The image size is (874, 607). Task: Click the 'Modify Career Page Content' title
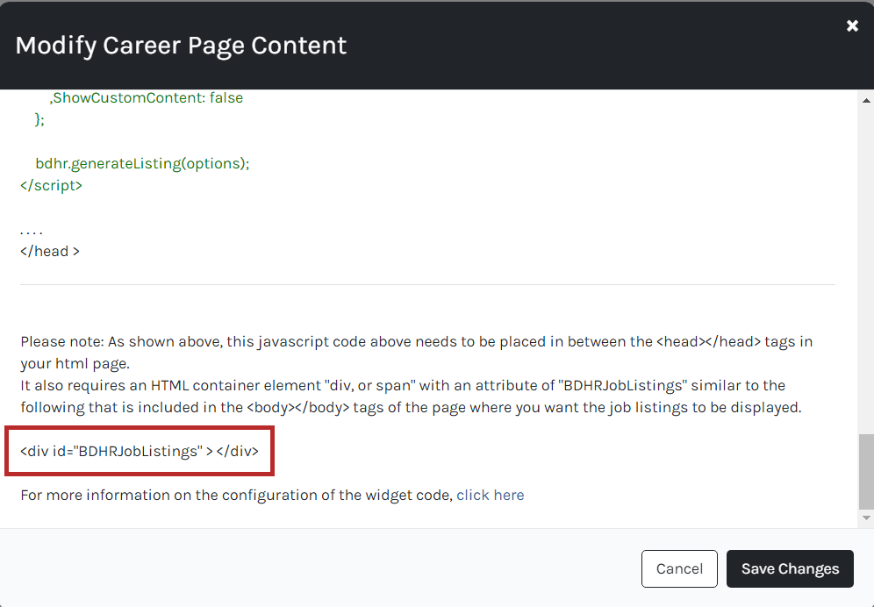181,45
